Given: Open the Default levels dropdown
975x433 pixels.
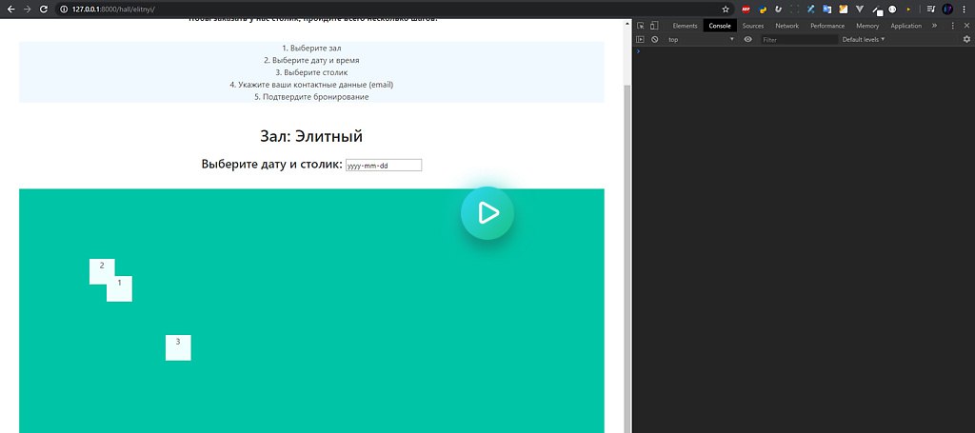Looking at the screenshot, I should [864, 39].
